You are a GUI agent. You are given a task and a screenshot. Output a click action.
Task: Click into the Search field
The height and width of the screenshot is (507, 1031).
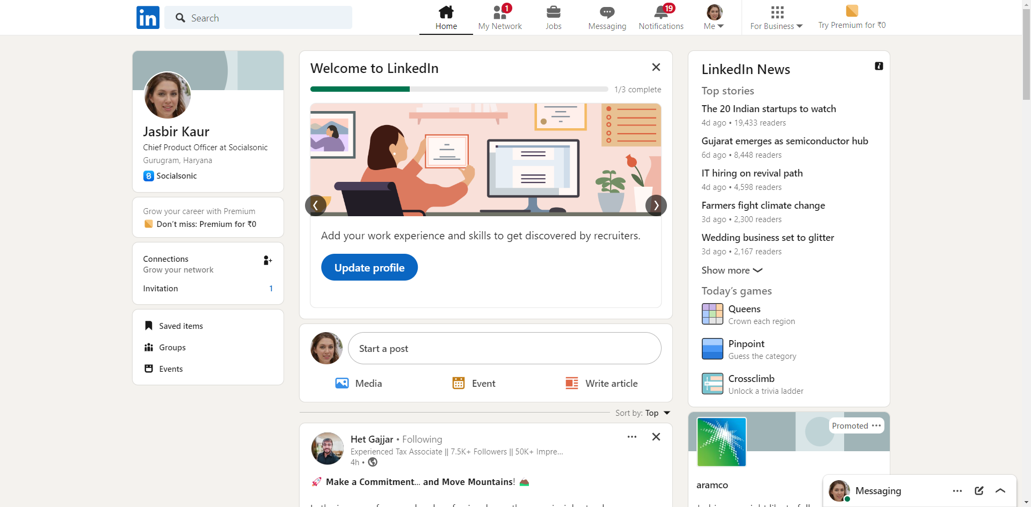pos(258,18)
